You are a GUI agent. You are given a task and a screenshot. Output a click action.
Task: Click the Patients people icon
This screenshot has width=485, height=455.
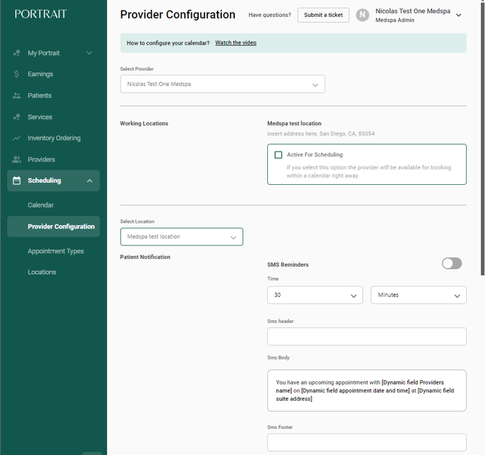17,96
